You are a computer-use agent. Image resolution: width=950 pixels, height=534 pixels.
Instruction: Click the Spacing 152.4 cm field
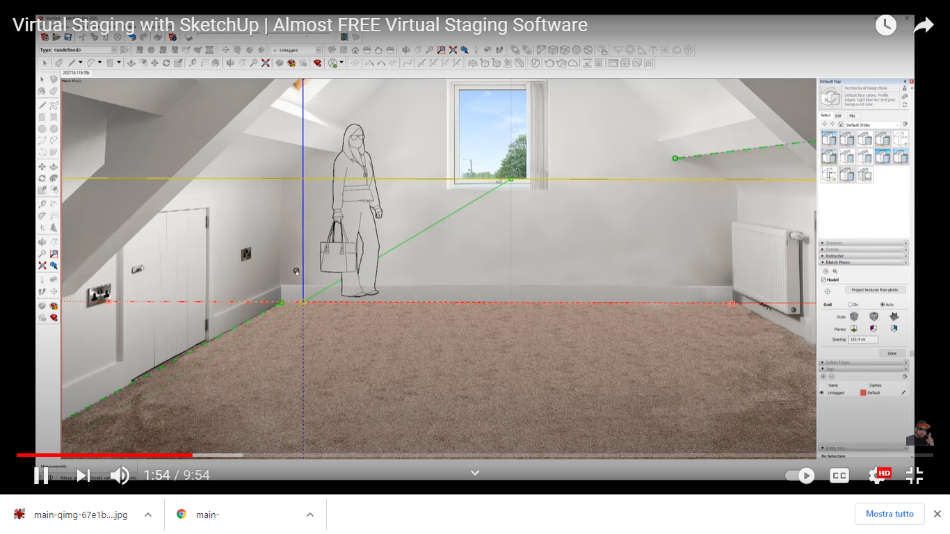[x=864, y=339]
